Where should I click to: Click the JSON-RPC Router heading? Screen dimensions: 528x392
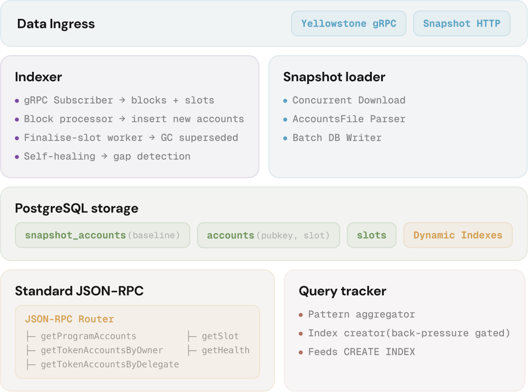[x=69, y=319]
